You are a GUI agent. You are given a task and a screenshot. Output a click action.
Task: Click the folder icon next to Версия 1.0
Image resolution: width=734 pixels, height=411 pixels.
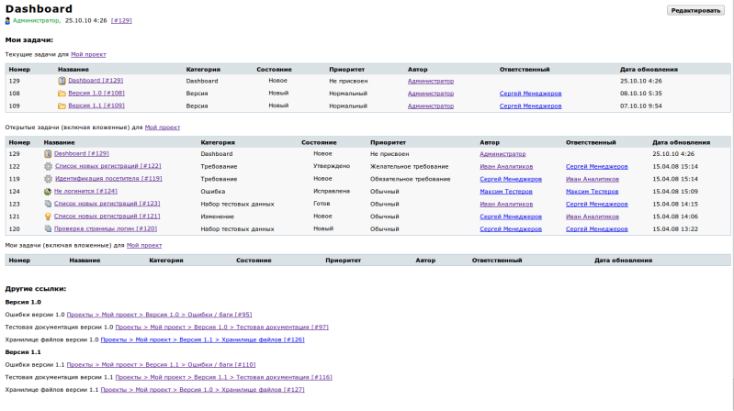click(62, 94)
